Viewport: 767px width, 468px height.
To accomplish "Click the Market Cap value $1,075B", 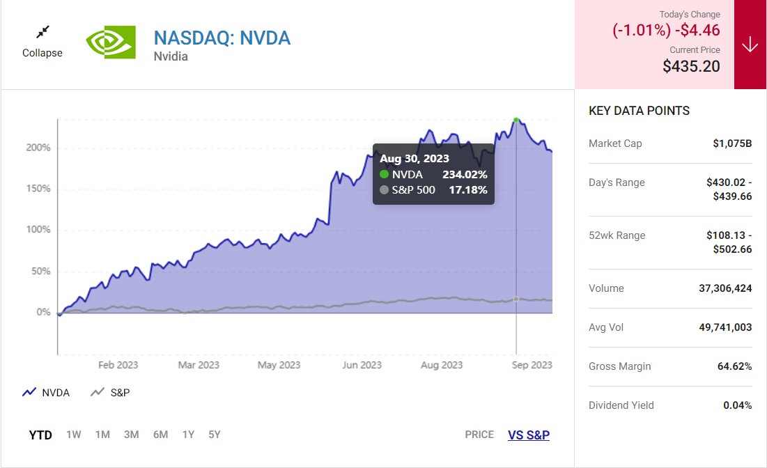I will pos(732,143).
